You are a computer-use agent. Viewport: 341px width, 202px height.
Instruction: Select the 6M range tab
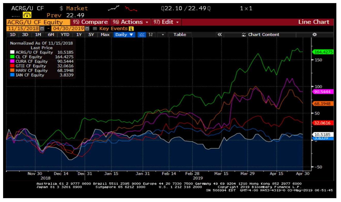coord(51,34)
